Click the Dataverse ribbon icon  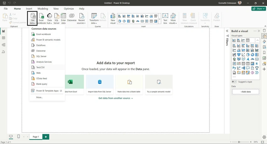tap(72, 17)
